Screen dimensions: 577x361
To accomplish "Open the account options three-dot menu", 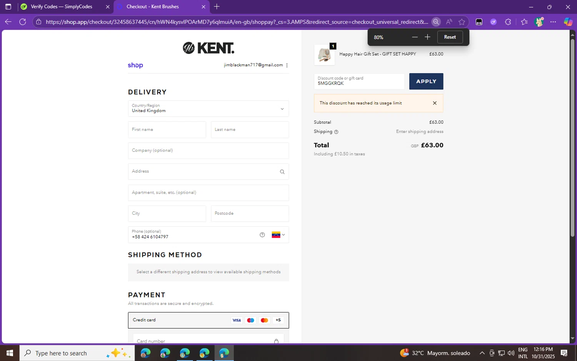I will click(x=287, y=65).
